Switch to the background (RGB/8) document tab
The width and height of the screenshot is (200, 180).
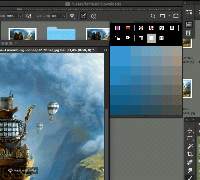pyautogui.click(x=8, y=43)
